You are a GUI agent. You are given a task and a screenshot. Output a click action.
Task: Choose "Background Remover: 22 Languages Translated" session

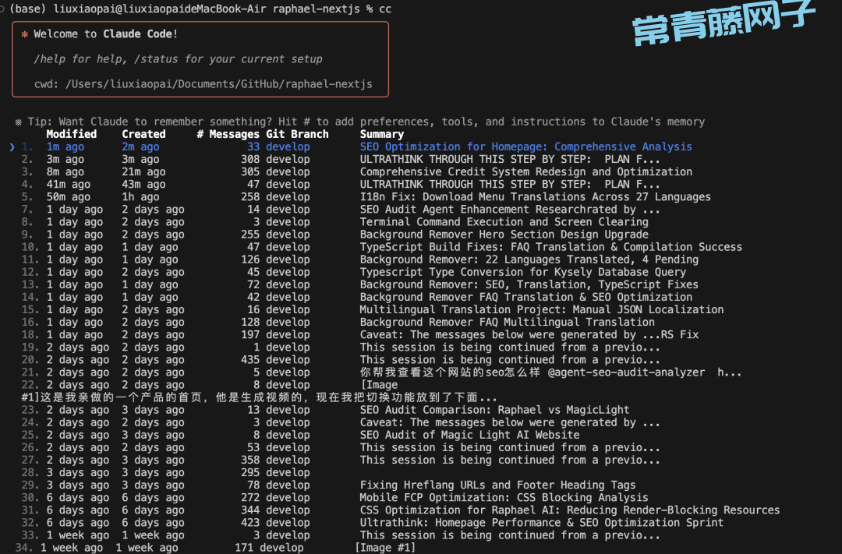[x=359, y=259]
